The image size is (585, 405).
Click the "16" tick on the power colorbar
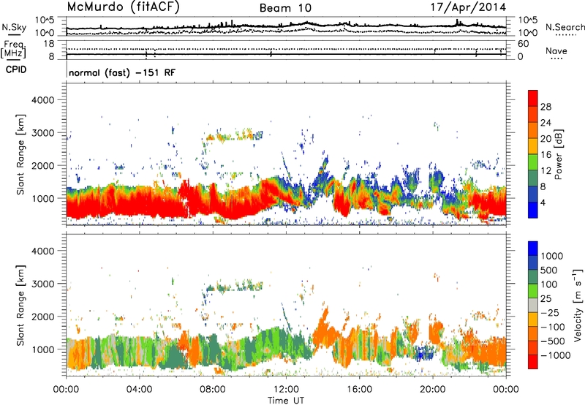pos(546,155)
